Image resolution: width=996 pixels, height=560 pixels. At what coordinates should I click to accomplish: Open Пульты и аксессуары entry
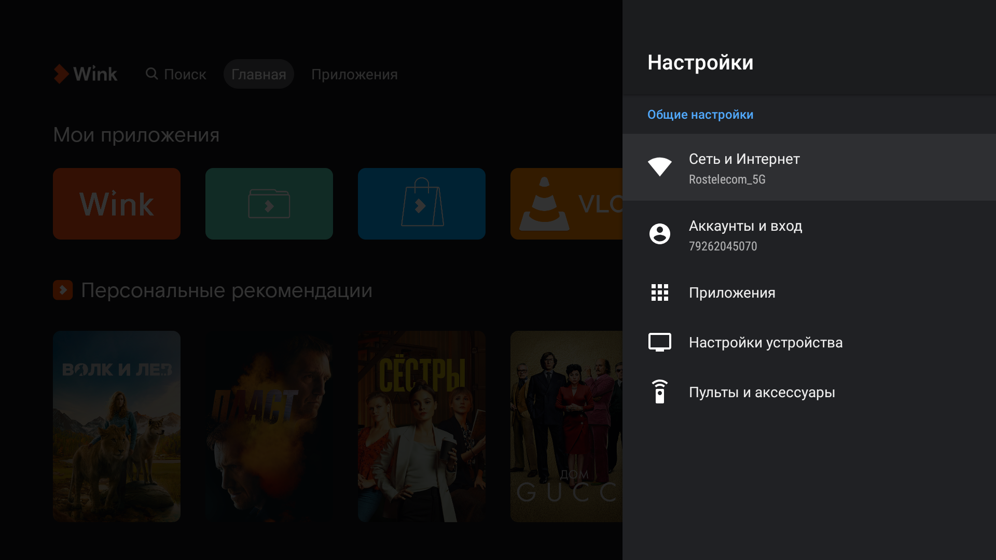762,393
